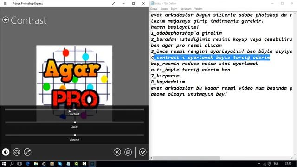Screen dimensions: 297x167
Task: Switch to Photoshop Express taskbar icon
Action: tap(92, 164)
